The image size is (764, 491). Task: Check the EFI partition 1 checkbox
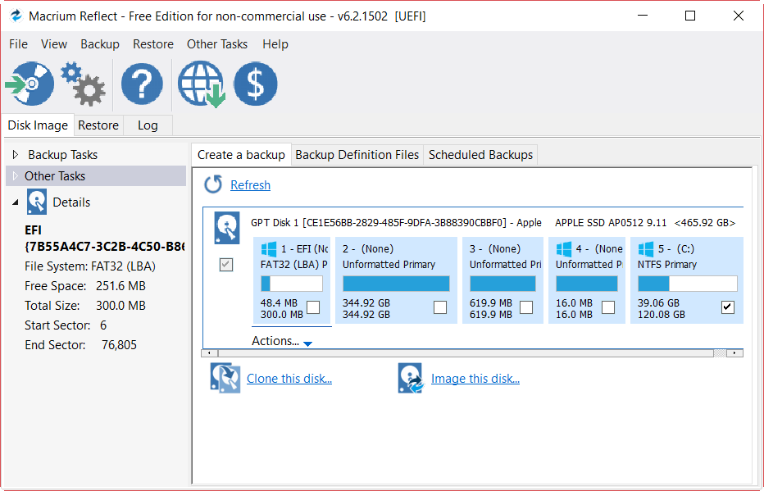(313, 307)
